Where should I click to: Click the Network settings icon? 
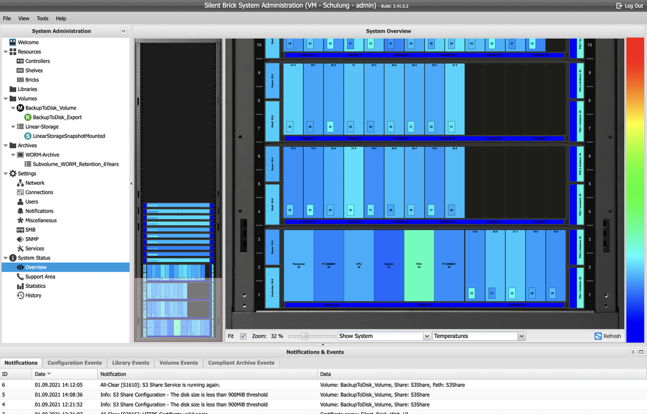point(20,183)
